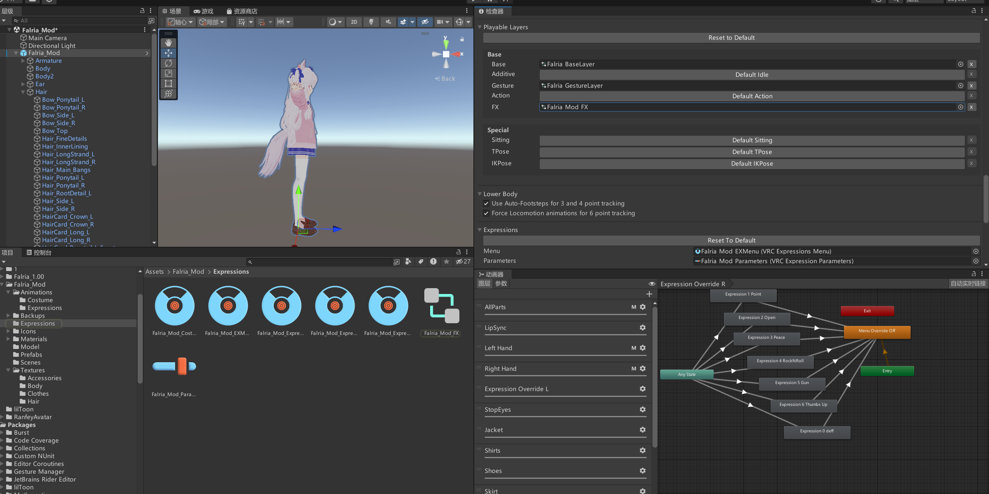The width and height of the screenshot is (989, 494).
Task: Pick object for FX layer controller
Action: 961,107
